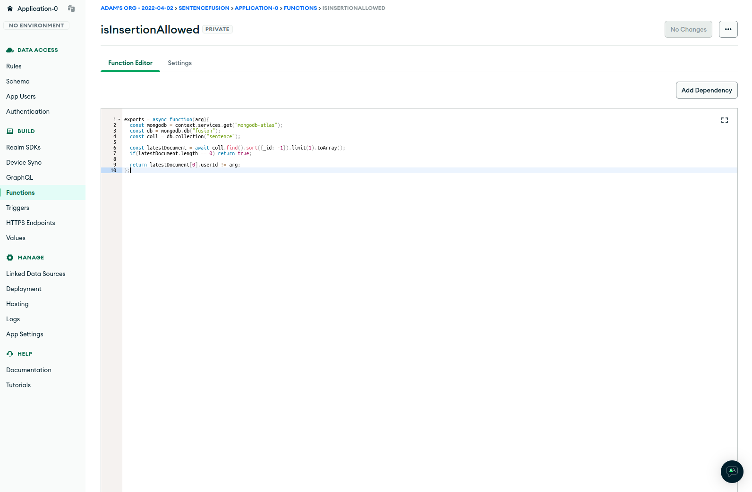
Task: View Logs page
Action: click(x=13, y=319)
